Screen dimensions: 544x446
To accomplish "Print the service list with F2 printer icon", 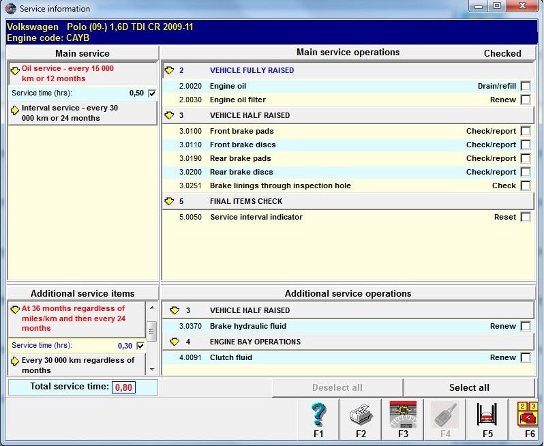I will tap(361, 414).
